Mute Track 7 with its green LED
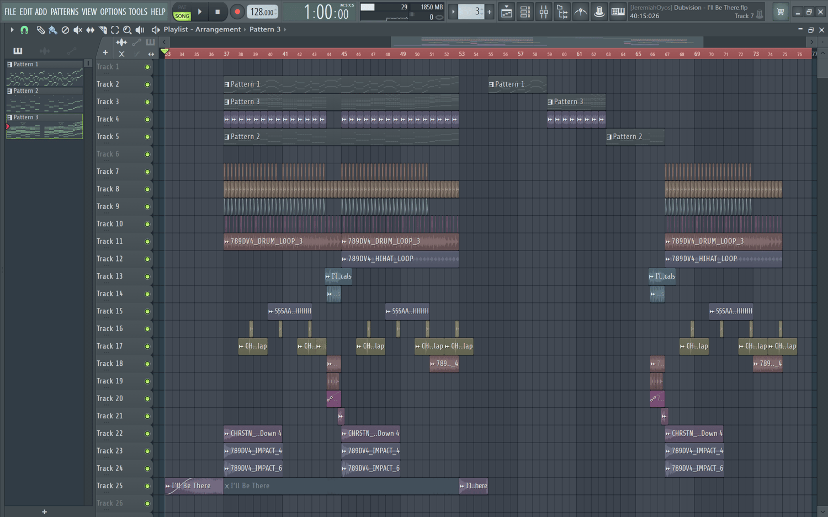 147,172
